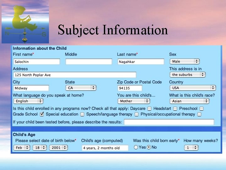This screenshot has height=170, width=226.
Task: Open the birth year dropdown showing 2001
Action: tap(58, 148)
